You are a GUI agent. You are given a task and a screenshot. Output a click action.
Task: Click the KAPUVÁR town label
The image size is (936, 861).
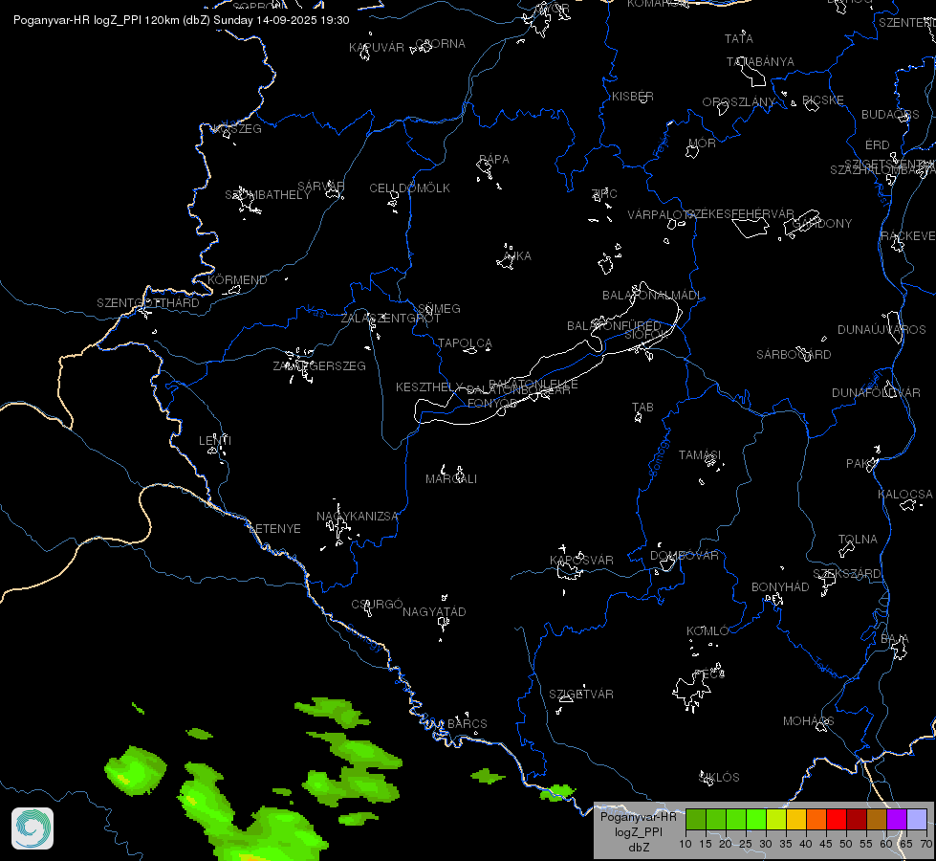377,48
